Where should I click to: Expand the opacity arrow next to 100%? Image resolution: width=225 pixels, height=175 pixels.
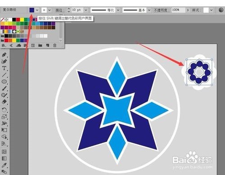tap(188, 10)
